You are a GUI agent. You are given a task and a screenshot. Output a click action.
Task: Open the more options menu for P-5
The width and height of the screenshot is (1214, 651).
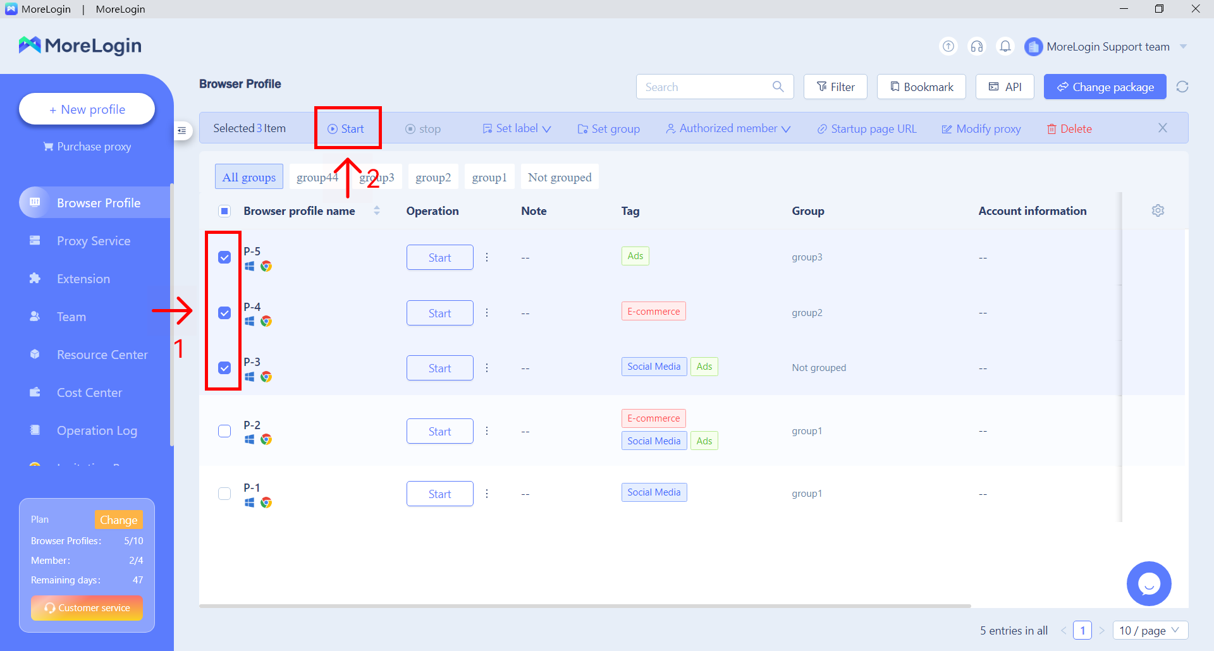click(487, 257)
